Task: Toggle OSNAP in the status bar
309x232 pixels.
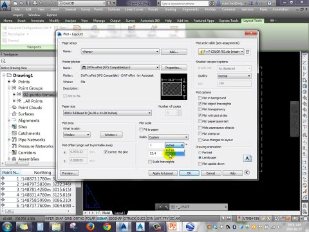Action: 102,218
